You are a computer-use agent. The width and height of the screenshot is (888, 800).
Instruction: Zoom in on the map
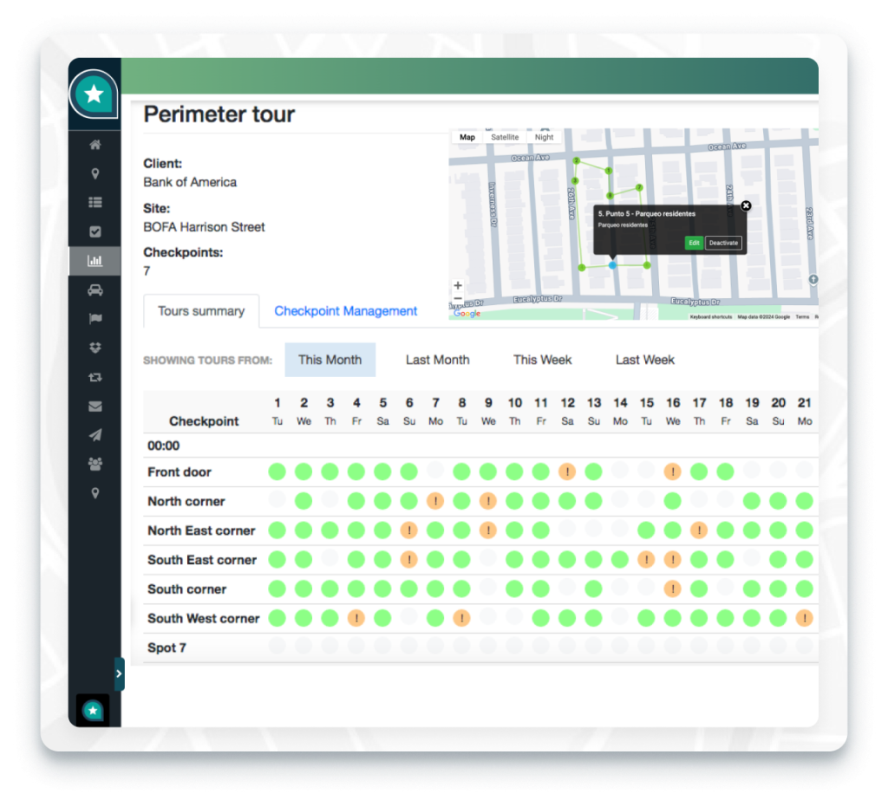(458, 285)
